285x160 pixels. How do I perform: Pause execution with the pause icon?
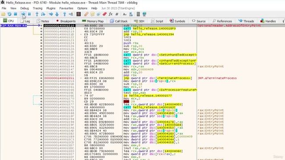[29, 14]
